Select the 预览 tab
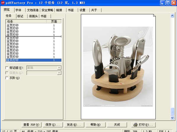This screenshot has width=177, height=132. point(8,10)
